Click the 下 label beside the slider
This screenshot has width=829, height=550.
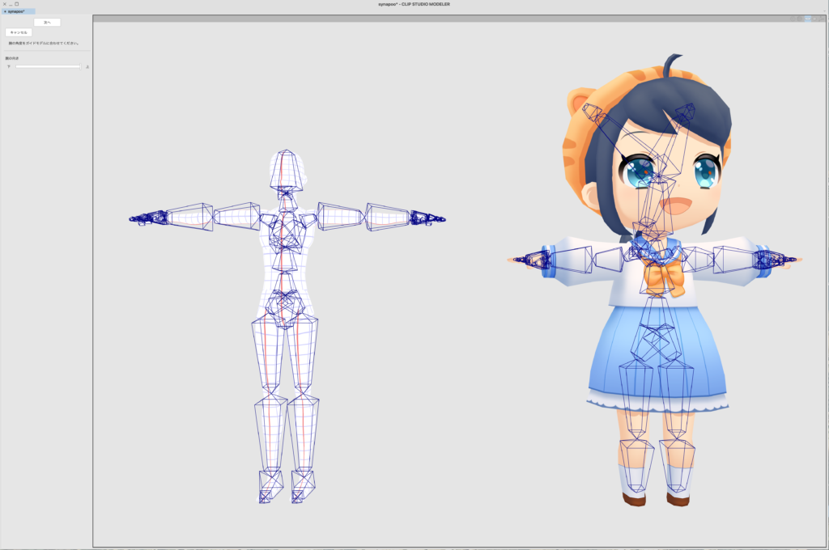8,66
